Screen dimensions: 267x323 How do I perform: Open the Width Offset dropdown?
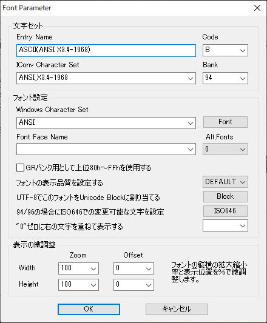tap(133, 268)
